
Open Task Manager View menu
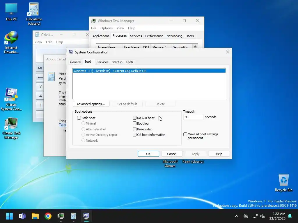click(120, 28)
